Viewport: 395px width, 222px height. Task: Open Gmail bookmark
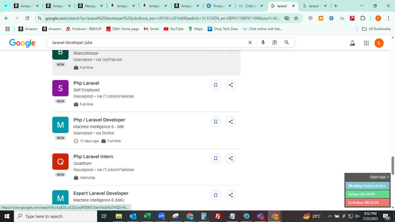[152, 29]
